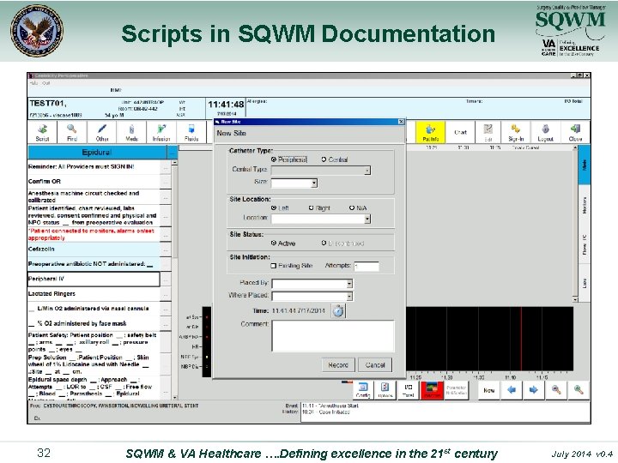Select the Active site status radio

click(x=274, y=243)
